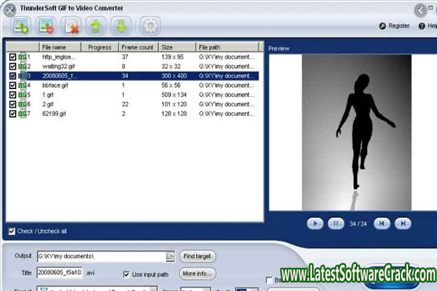Click Frame count column header
Image resolution: width=437 pixels, height=291 pixels.
point(138,47)
